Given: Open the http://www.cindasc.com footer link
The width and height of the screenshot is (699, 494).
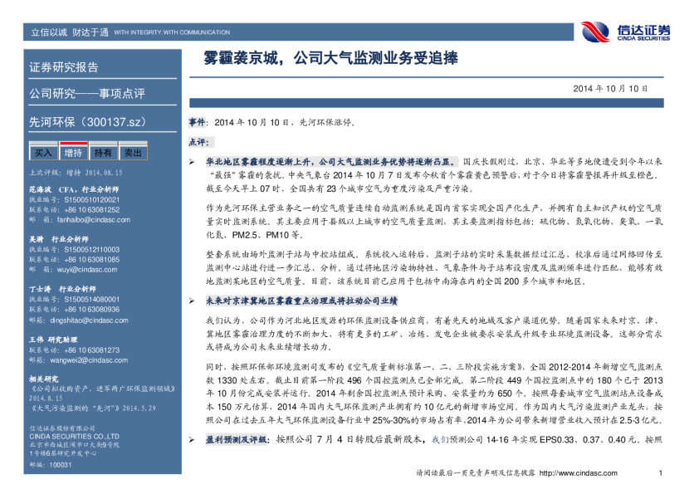Looking at the screenshot, I should pos(592,472).
